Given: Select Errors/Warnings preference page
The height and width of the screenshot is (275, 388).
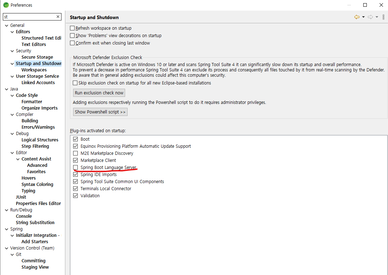Looking at the screenshot, I should coord(38,127).
